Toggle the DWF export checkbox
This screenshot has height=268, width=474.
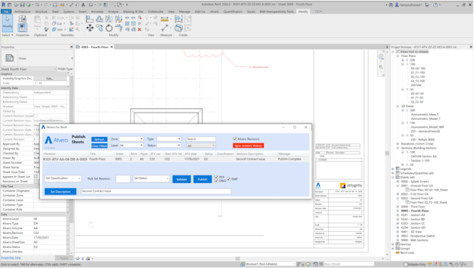point(229,179)
